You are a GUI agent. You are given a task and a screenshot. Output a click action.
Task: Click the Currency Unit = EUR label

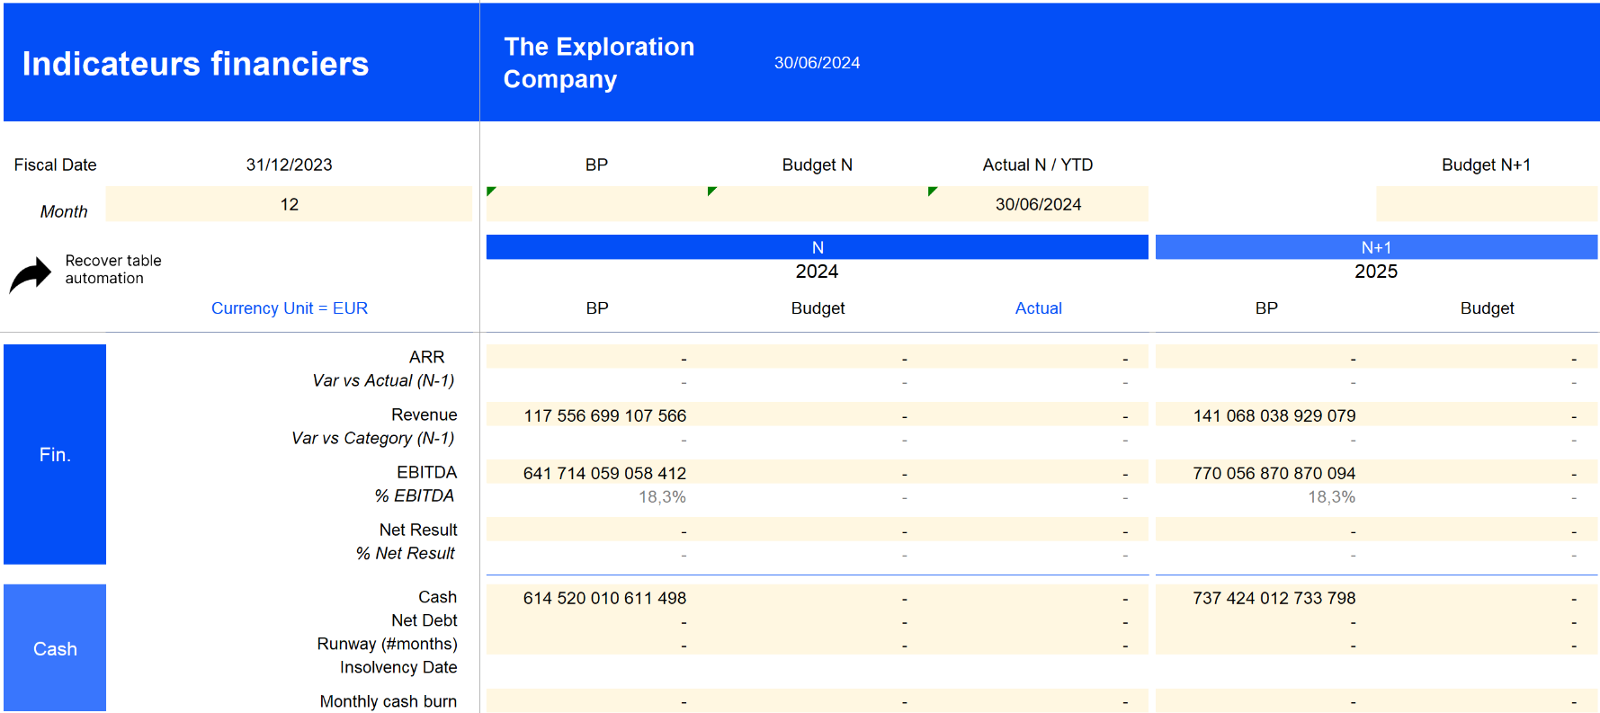pos(290,308)
